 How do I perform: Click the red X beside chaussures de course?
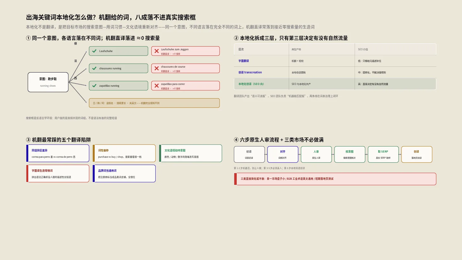pos(157,68)
